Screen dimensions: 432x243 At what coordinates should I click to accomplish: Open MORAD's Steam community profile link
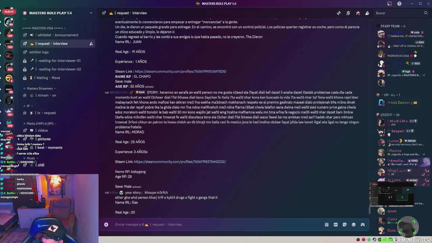click(180, 162)
